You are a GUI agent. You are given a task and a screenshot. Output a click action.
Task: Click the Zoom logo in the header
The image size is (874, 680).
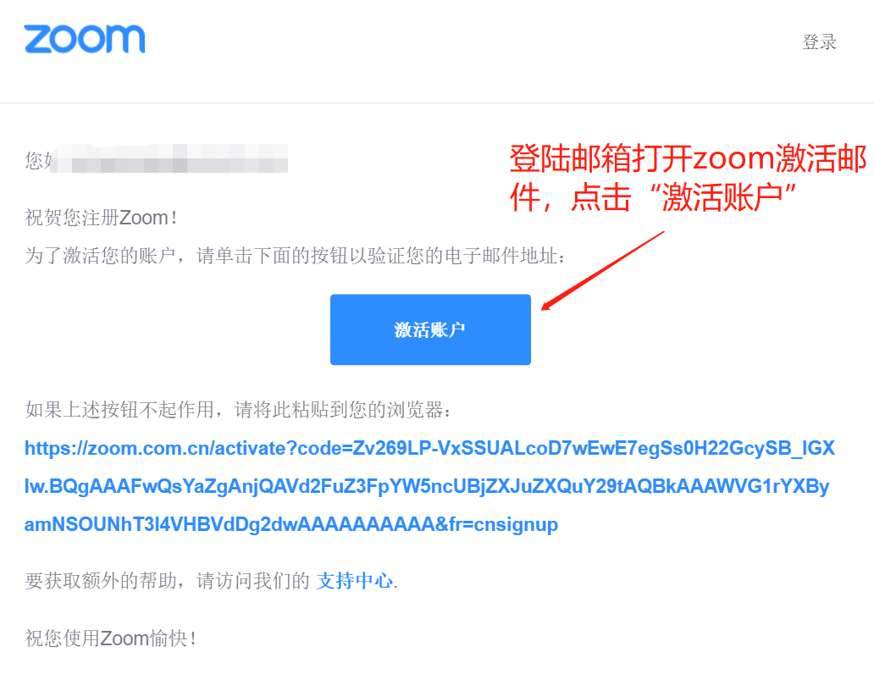(85, 39)
